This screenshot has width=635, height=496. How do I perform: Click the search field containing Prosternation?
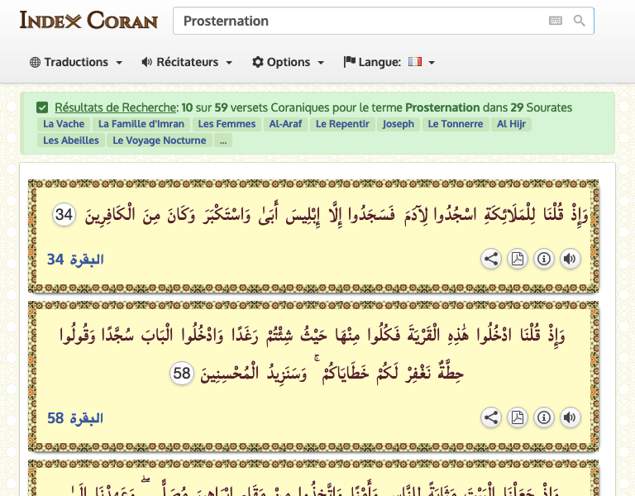pos(356,21)
